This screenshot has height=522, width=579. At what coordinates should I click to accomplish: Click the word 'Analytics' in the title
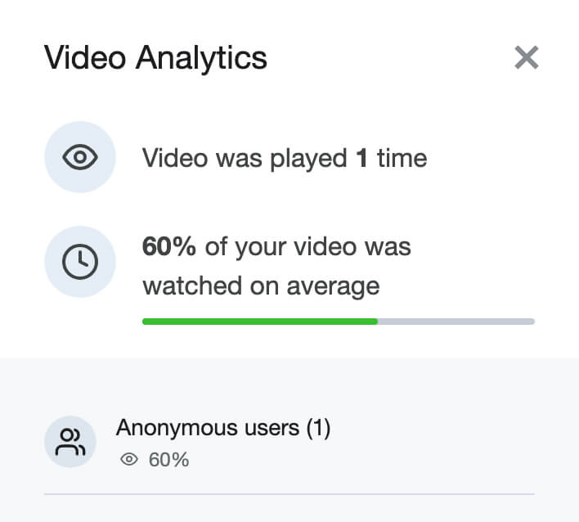point(201,58)
